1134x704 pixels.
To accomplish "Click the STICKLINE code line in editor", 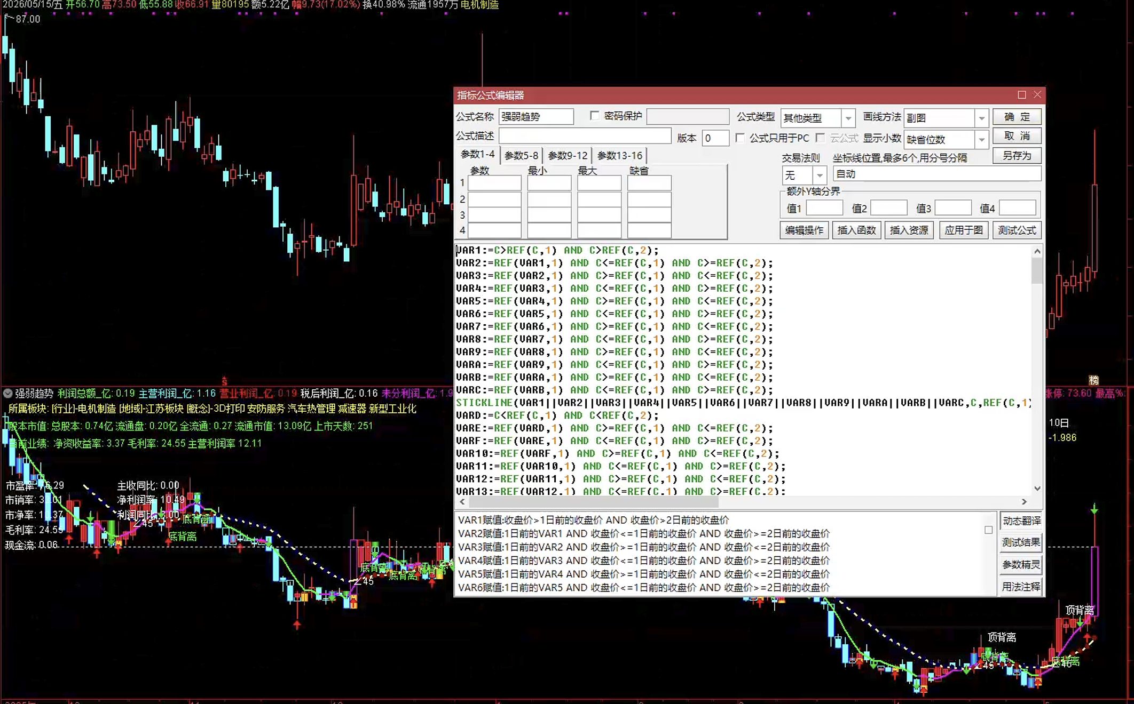I will (x=743, y=403).
